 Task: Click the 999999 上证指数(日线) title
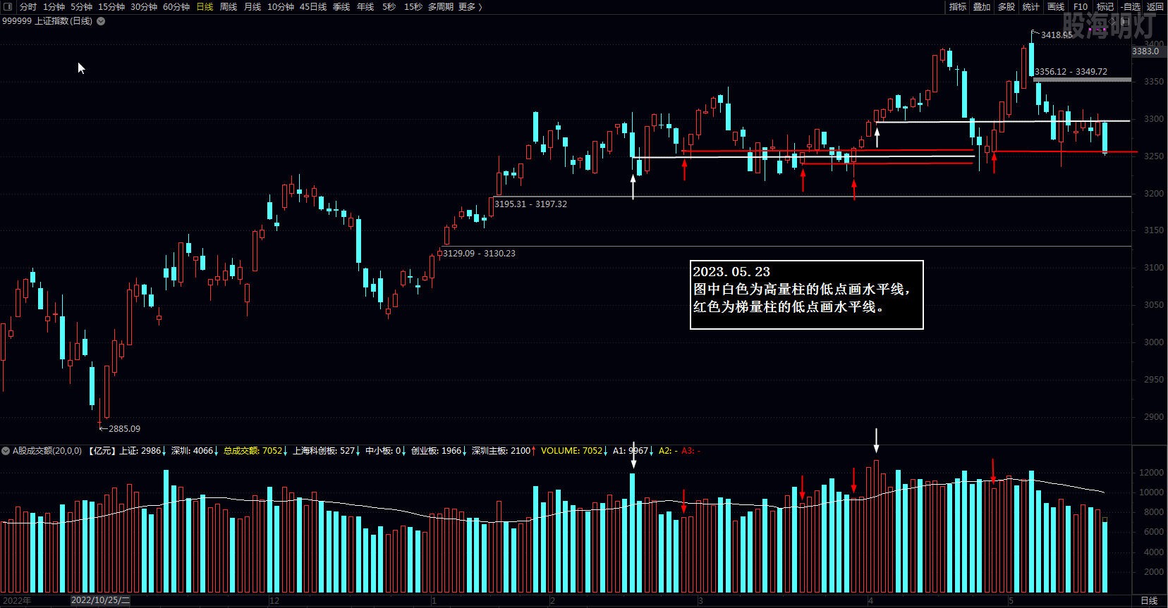(x=47, y=21)
